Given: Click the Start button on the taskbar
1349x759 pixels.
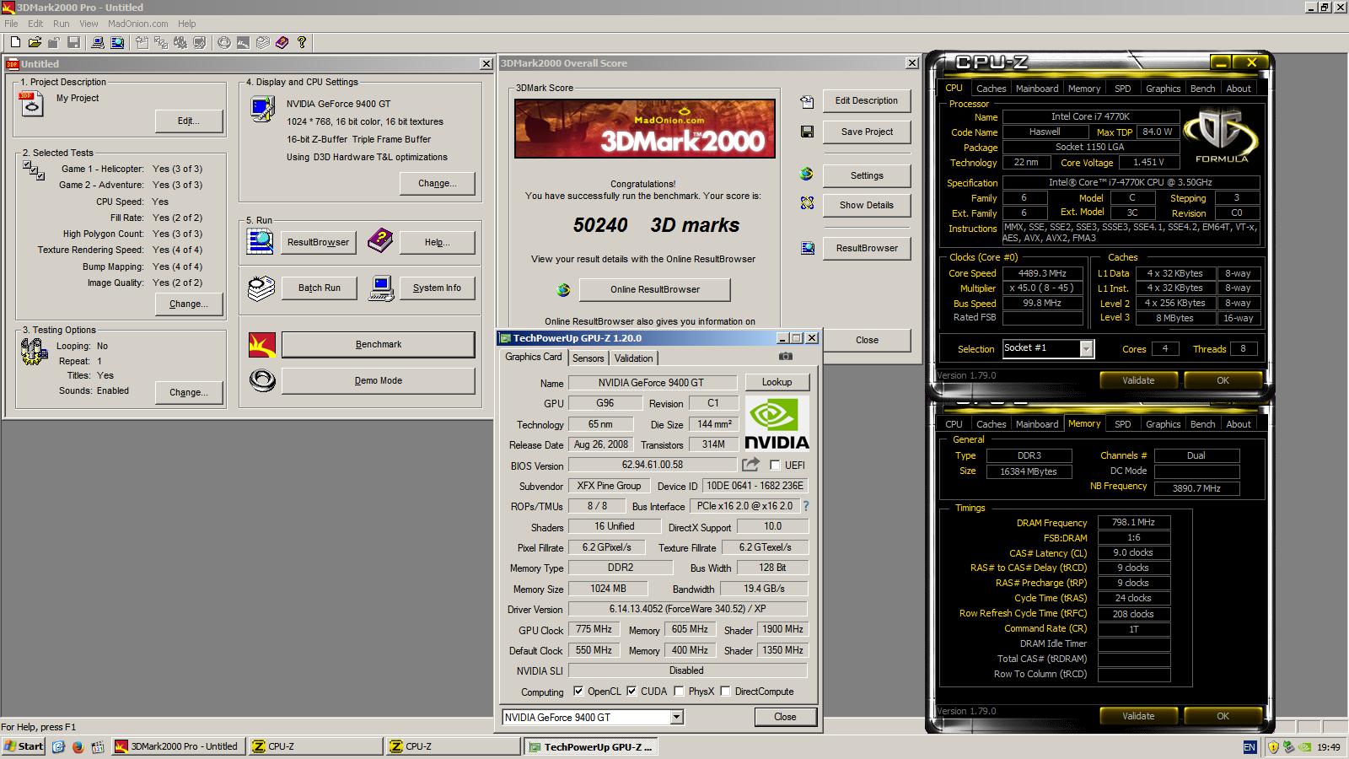Looking at the screenshot, I should click(24, 746).
